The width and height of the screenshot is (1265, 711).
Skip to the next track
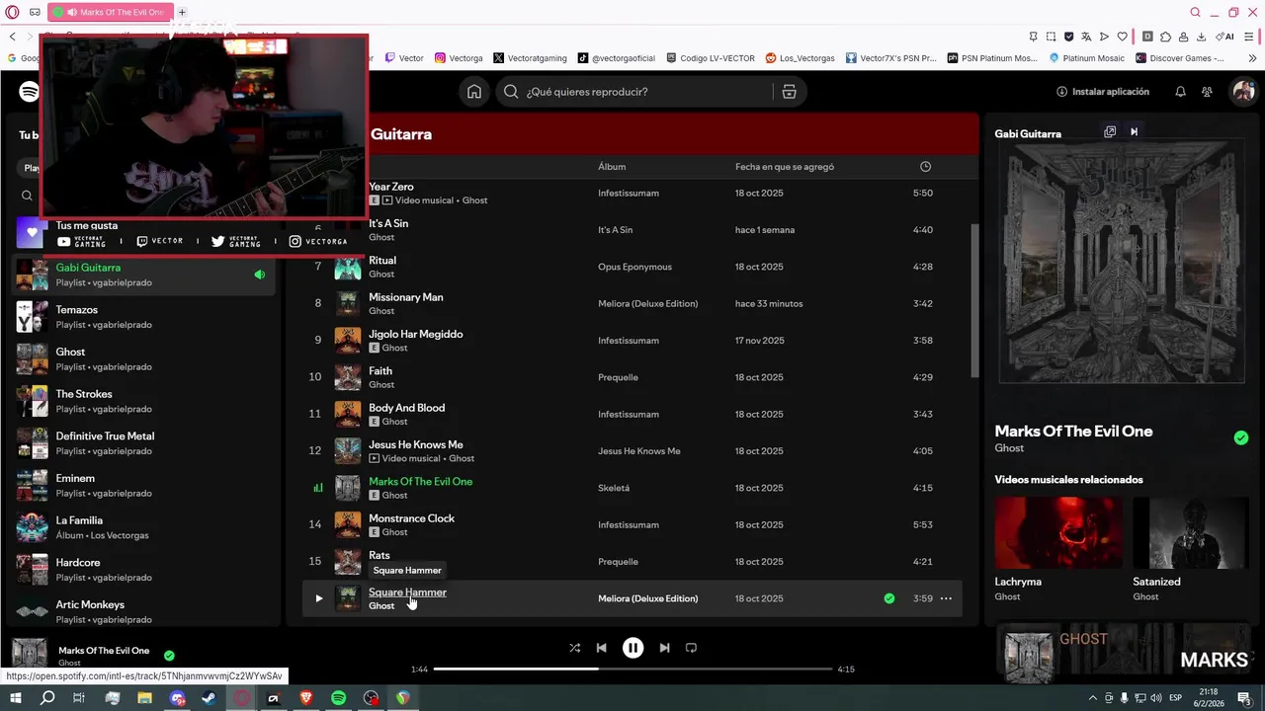664,648
